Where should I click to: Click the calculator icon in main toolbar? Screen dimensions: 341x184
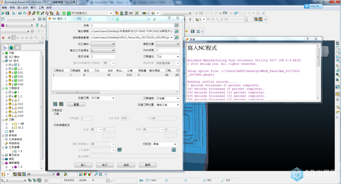pyautogui.click(x=126, y=13)
